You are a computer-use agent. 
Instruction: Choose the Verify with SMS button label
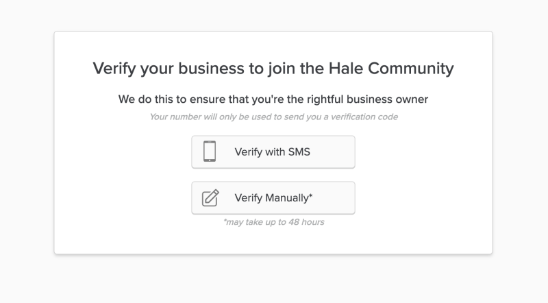click(272, 151)
